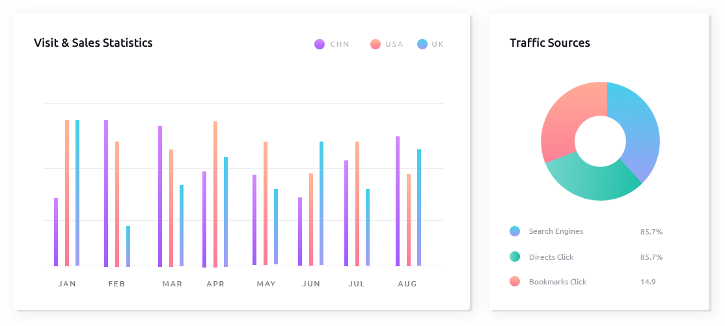The image size is (725, 326).
Task: Click the blue UK legend dot
Action: pyautogui.click(x=422, y=44)
